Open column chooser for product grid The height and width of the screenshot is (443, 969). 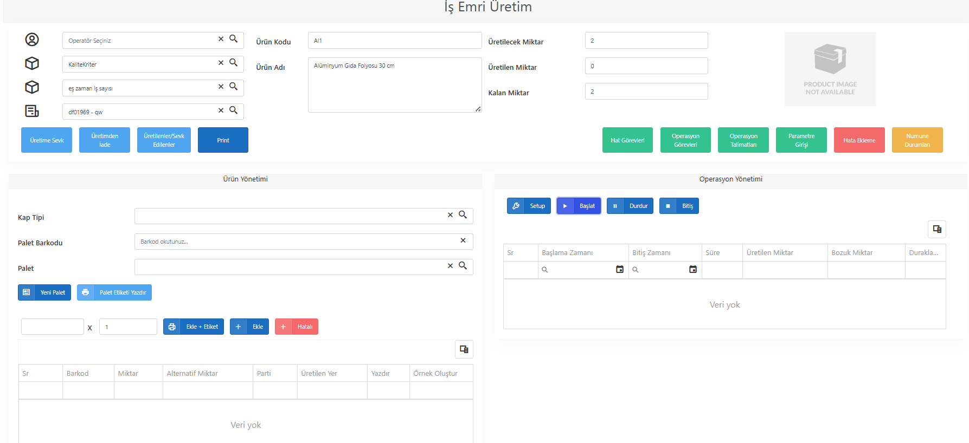tap(464, 349)
